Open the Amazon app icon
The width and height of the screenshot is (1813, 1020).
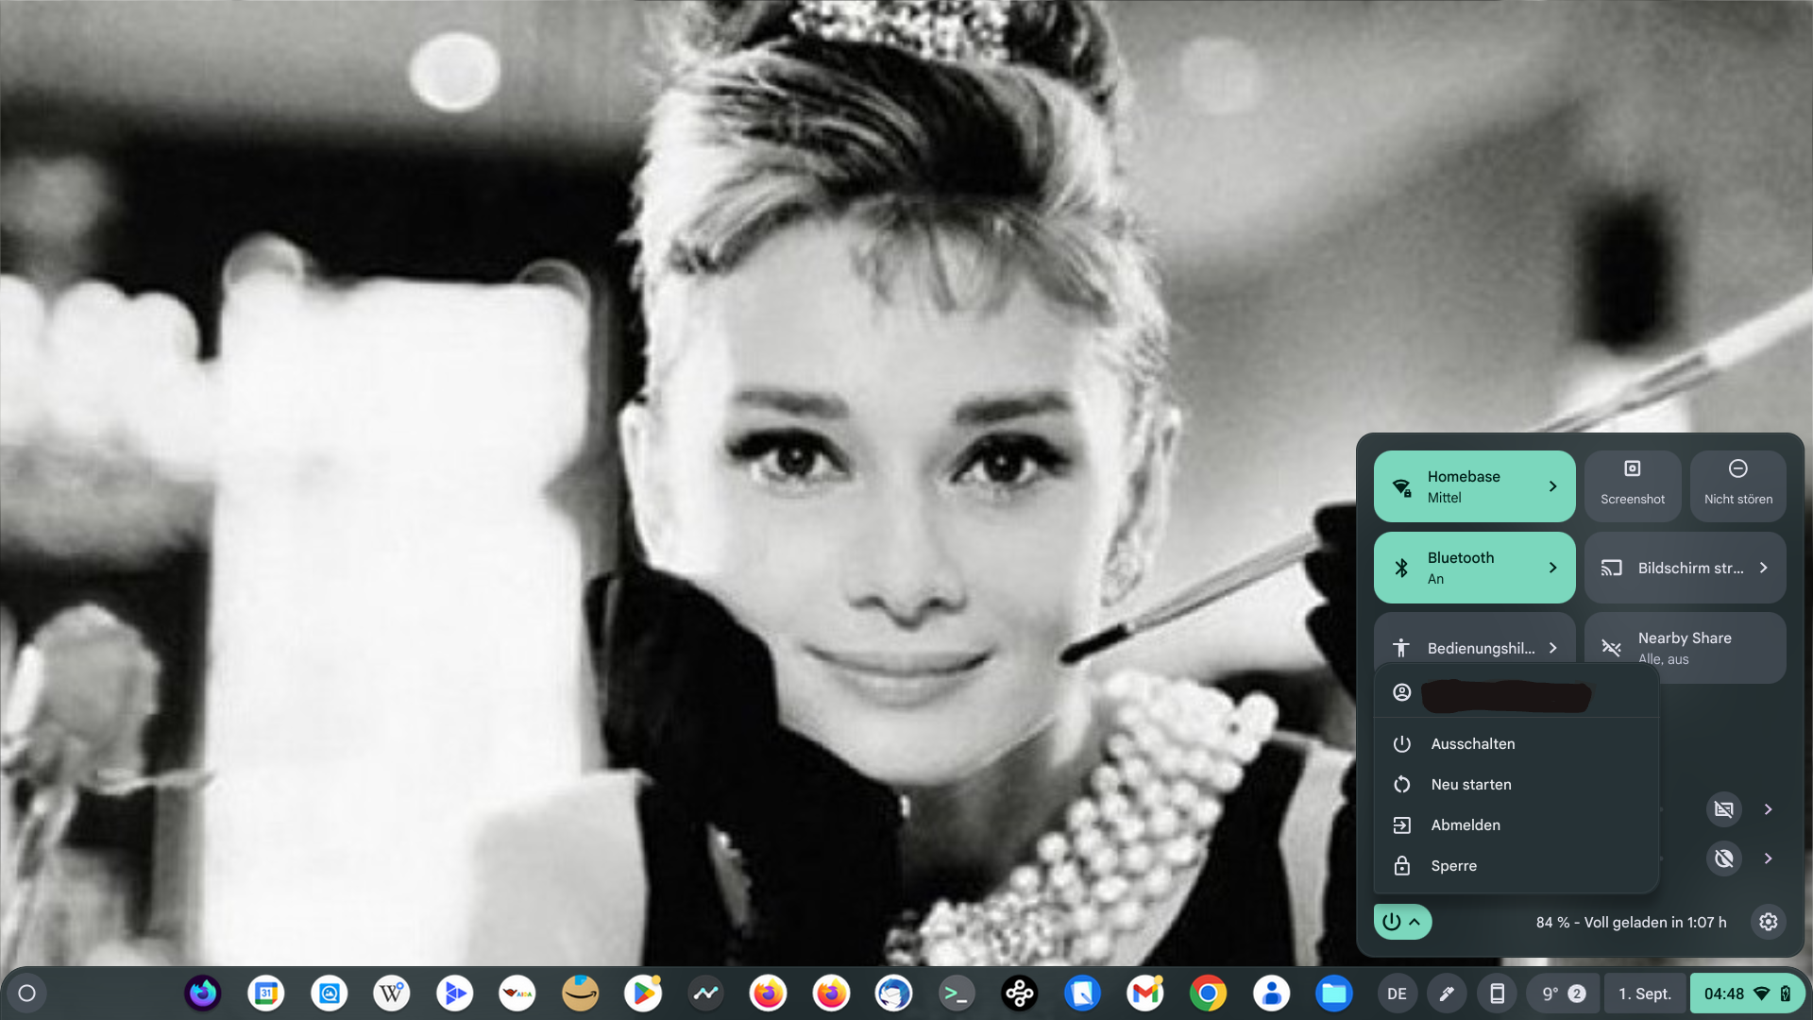coord(580,994)
